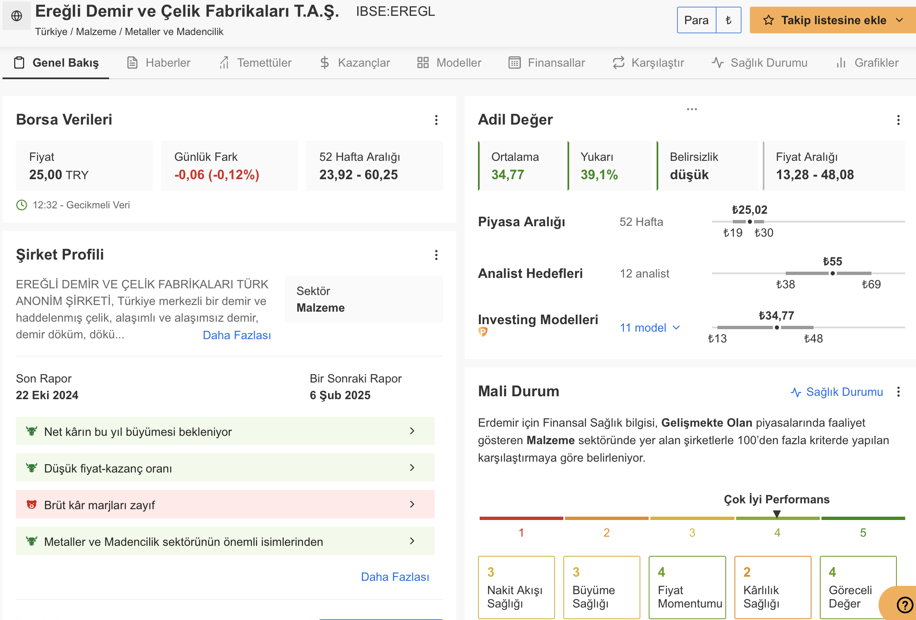Screen dimensions: 916x620
Task: Click the Çok İyi Performans score pointer
Action: click(x=777, y=514)
